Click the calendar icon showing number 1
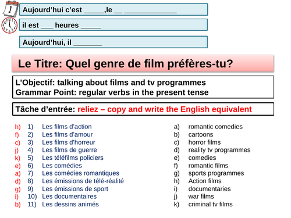 [10, 9]
